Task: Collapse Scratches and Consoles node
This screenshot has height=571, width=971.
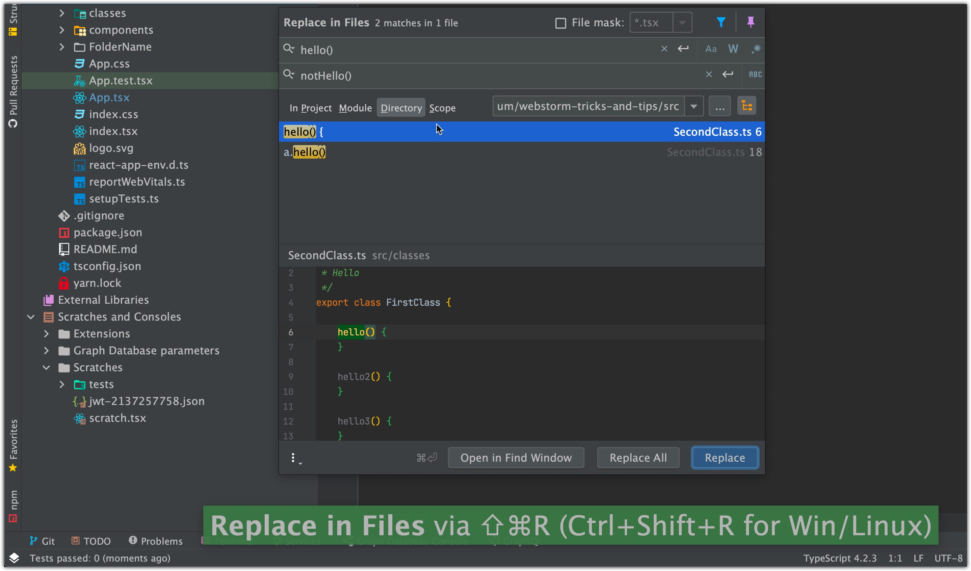Action: pos(31,317)
